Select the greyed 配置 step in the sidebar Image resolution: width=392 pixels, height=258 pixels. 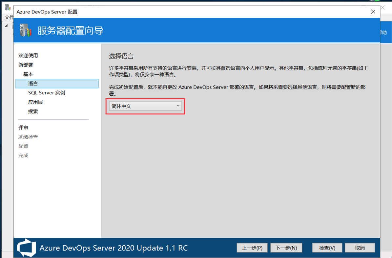pyautogui.click(x=23, y=146)
